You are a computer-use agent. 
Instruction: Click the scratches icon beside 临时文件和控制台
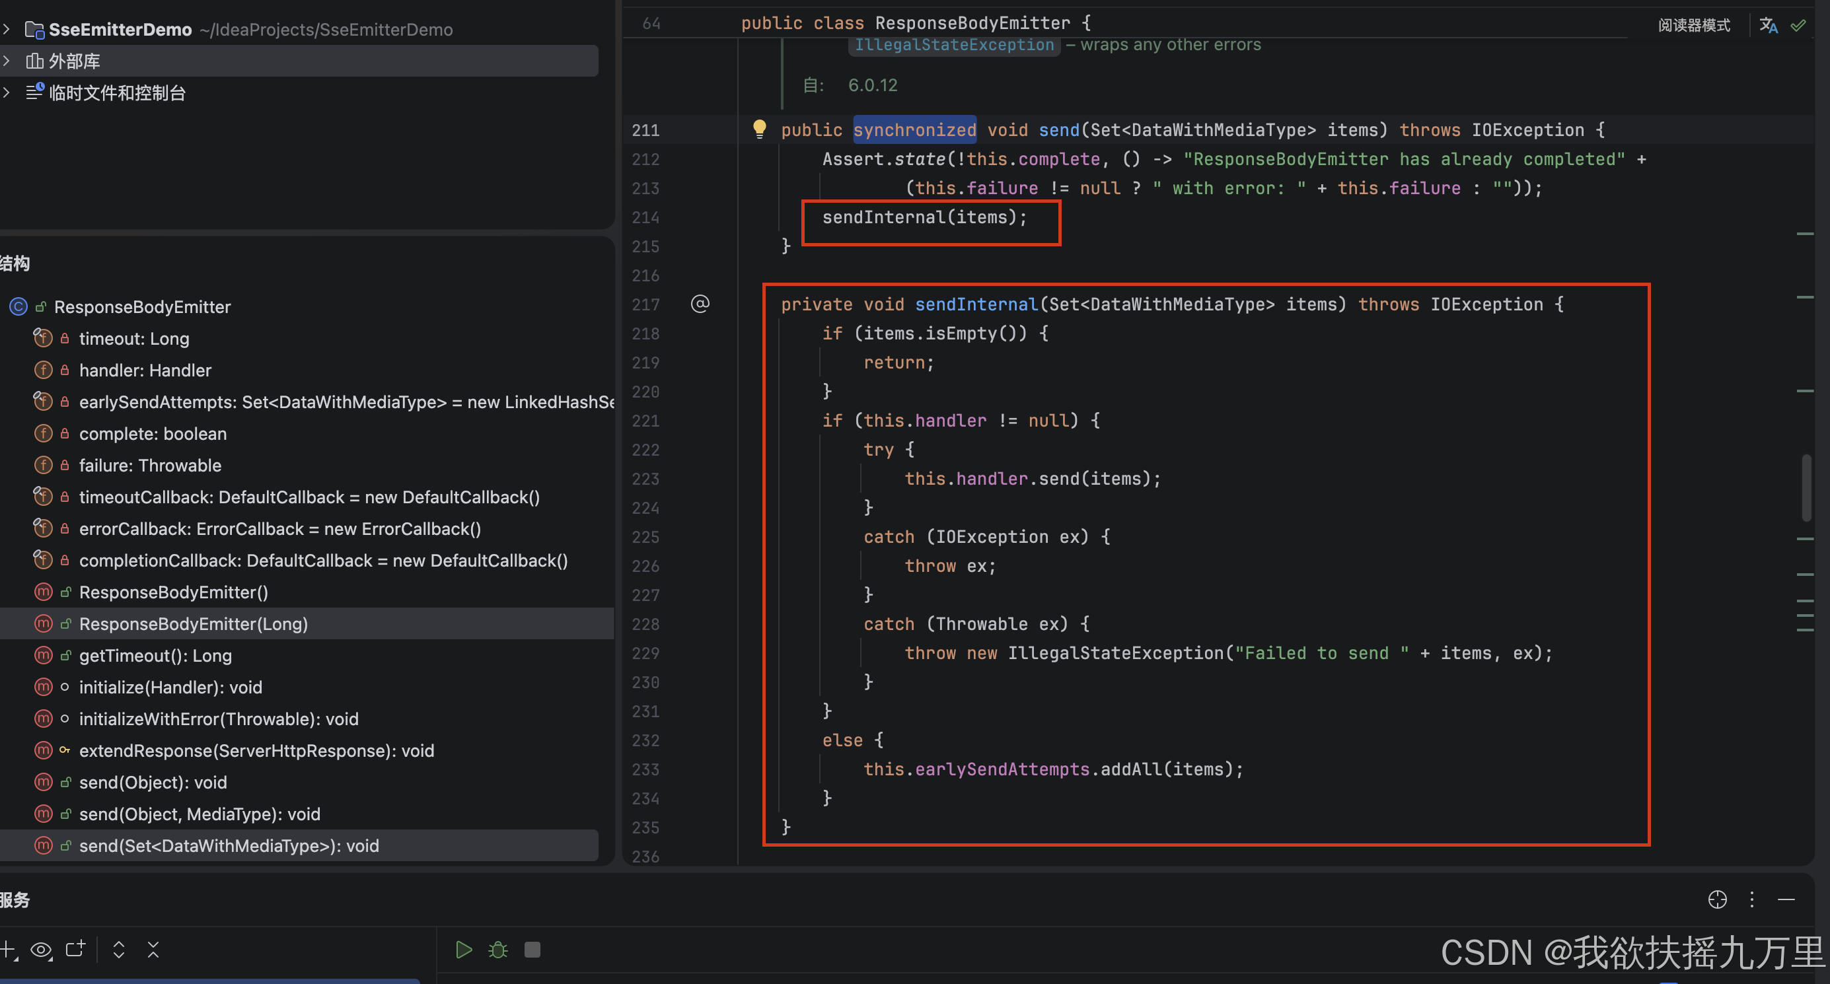[35, 92]
